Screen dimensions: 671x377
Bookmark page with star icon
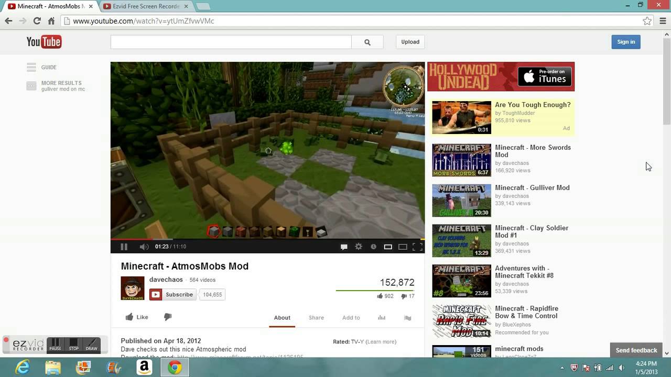pyautogui.click(x=647, y=21)
